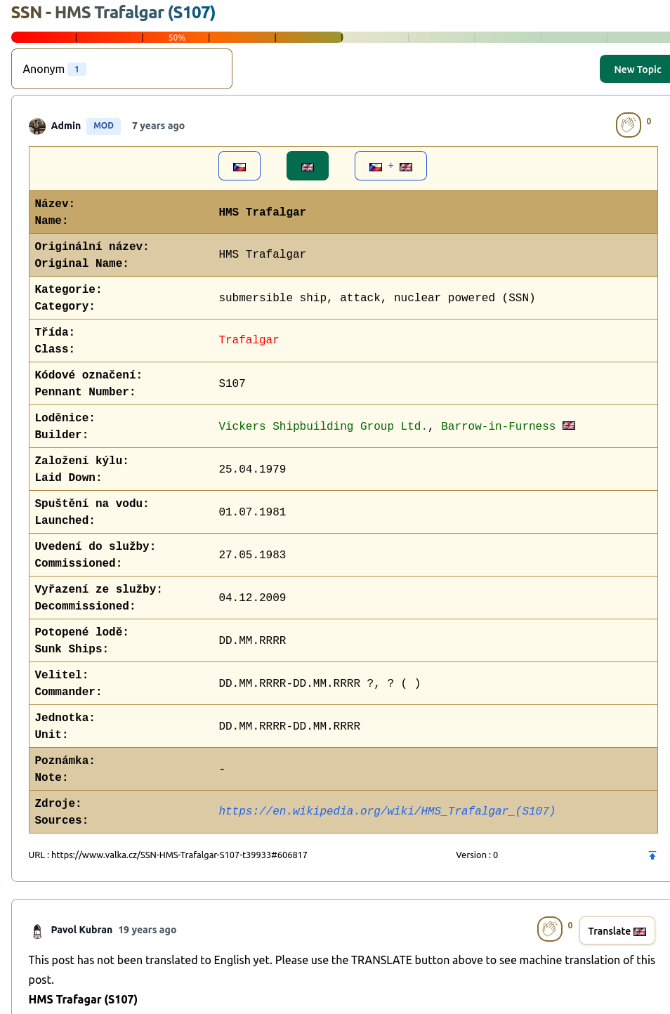Click the Sunk Ships placeholder DD.MM.RRRR
This screenshot has width=670, height=1014.
click(252, 640)
